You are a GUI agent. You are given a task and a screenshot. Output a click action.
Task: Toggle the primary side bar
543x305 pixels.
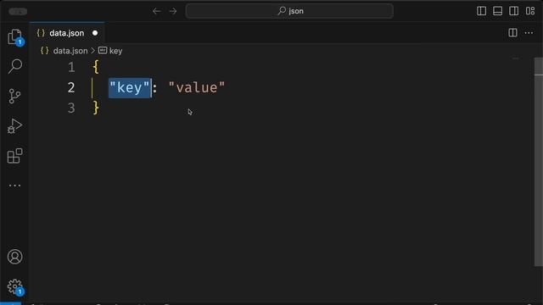481,11
